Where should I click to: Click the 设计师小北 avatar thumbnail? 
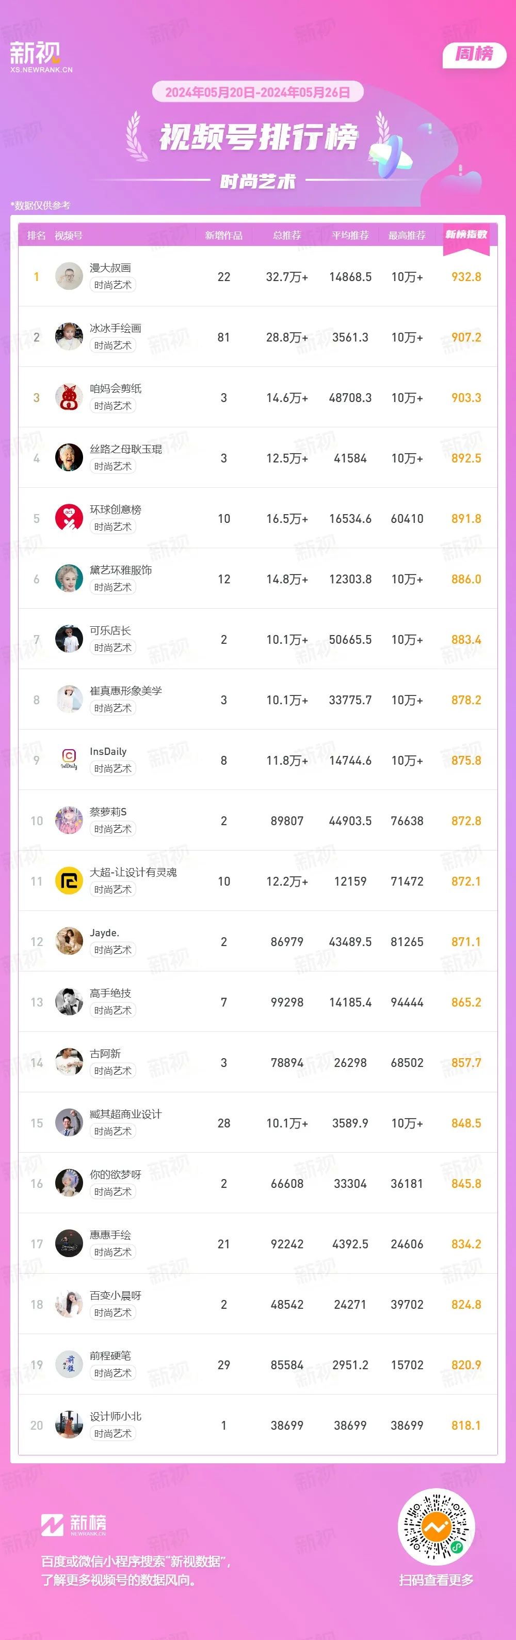(x=69, y=1426)
